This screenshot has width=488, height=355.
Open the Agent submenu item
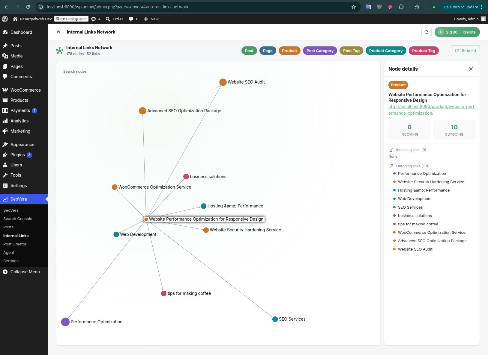click(x=9, y=253)
